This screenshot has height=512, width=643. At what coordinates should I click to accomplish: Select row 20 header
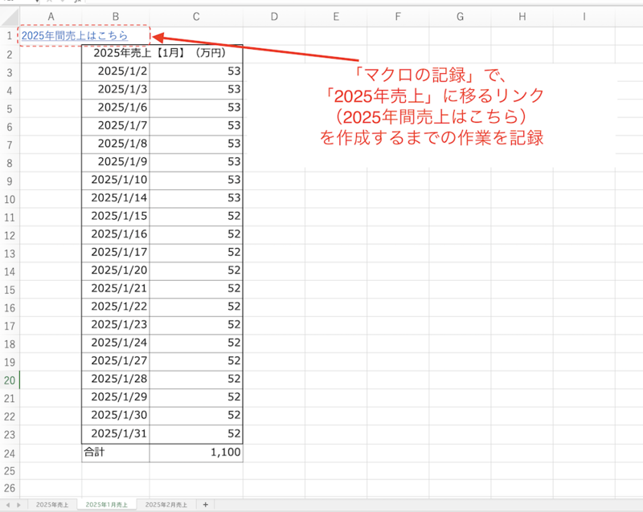(10, 380)
